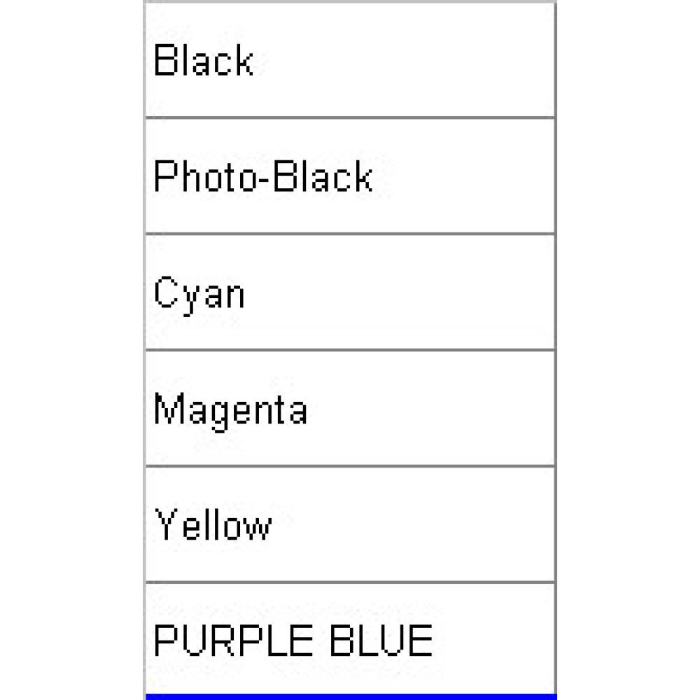Click the Cyan text label
700x700 pixels.
tap(199, 294)
